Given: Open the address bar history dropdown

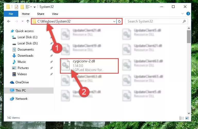Looking at the screenshot, I should (x=114, y=21).
